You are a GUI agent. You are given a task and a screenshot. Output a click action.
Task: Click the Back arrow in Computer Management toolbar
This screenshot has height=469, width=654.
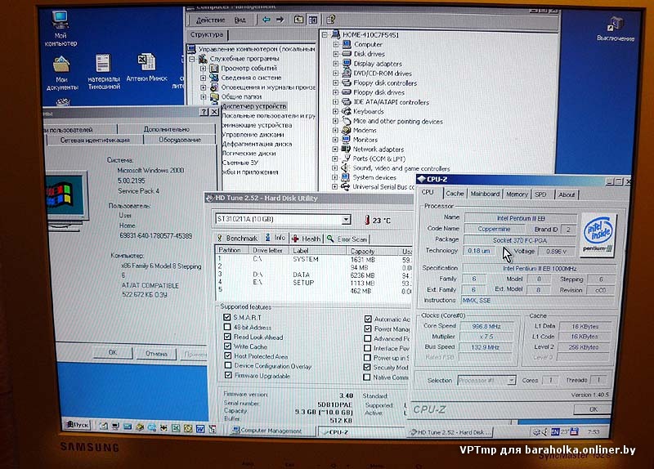(267, 20)
